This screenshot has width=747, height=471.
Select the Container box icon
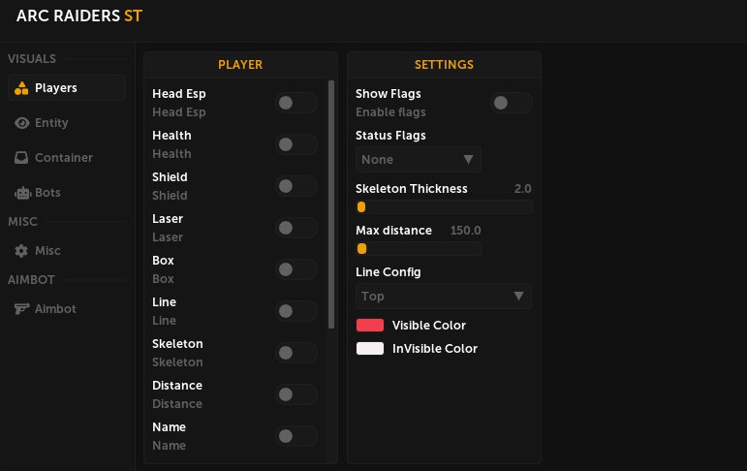point(21,158)
